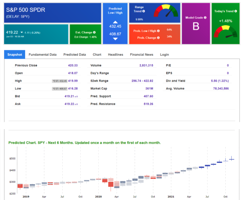Open the Headlines tab

[x=116, y=54]
